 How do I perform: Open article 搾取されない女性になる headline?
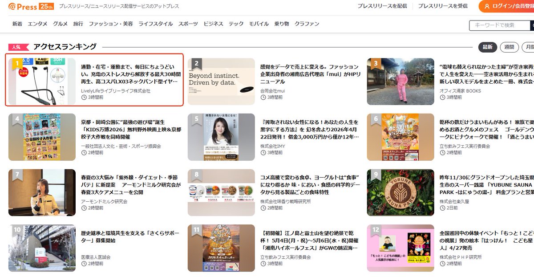310,130
